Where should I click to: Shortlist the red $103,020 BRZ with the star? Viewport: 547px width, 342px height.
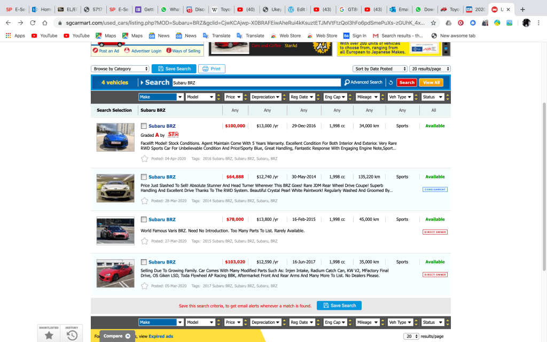[144, 286]
